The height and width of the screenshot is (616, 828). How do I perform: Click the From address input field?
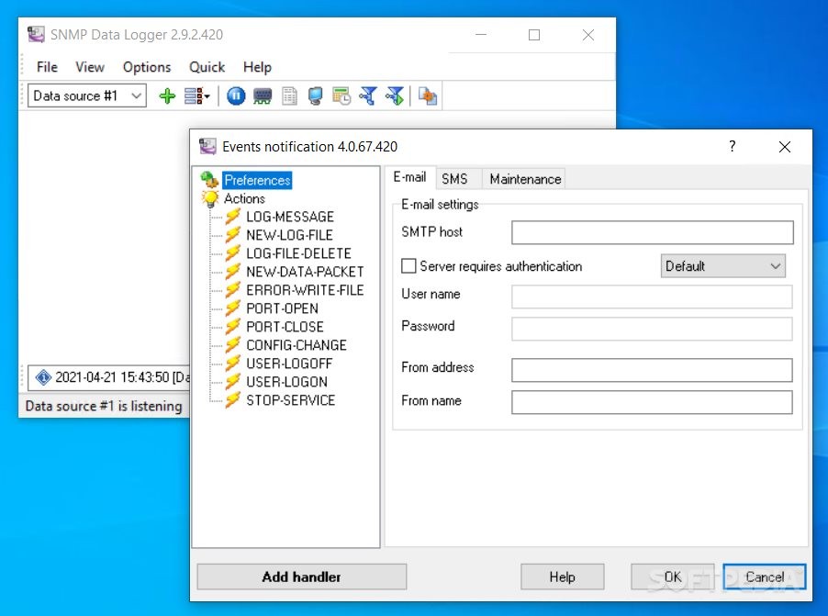pos(652,370)
